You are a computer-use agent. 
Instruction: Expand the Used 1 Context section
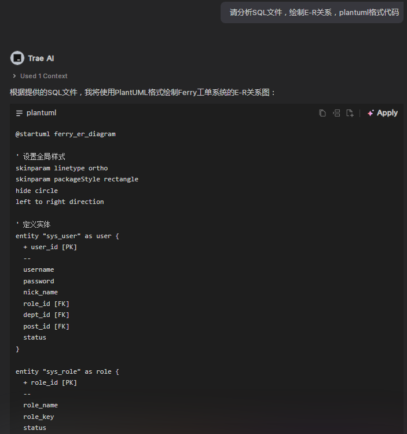pos(40,76)
